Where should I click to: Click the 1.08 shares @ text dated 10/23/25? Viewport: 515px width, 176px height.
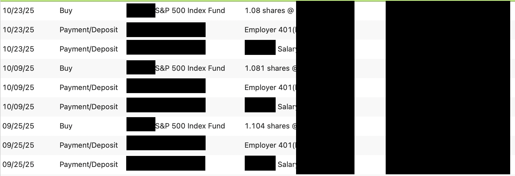click(x=269, y=10)
